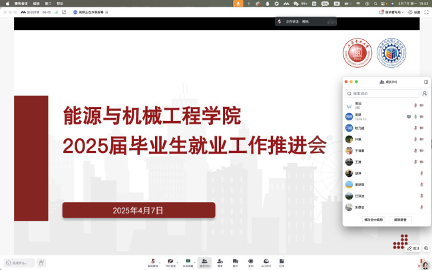Open the 帮助 menu in menu bar
This screenshot has width=432, height=270.
60,3
